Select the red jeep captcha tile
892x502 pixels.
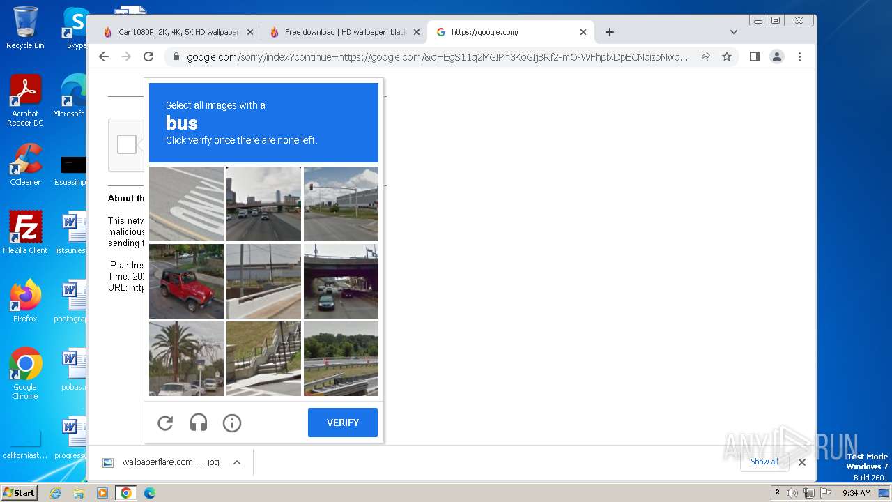pyautogui.click(x=187, y=281)
